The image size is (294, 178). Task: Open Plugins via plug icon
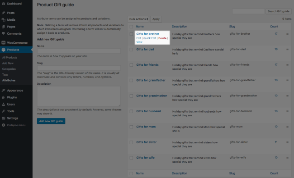click(x=3, y=97)
